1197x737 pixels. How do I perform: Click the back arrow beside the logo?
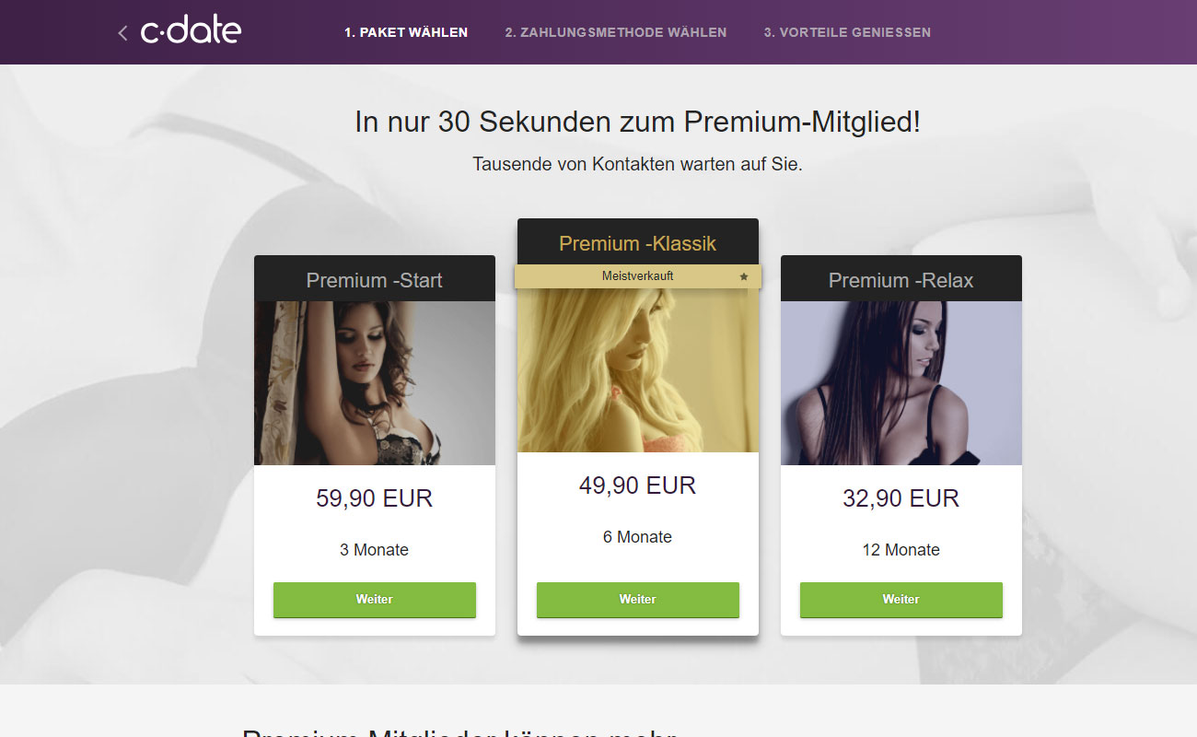[x=122, y=33]
